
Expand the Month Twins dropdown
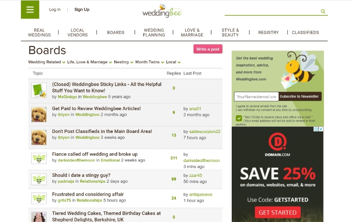[x=150, y=62]
